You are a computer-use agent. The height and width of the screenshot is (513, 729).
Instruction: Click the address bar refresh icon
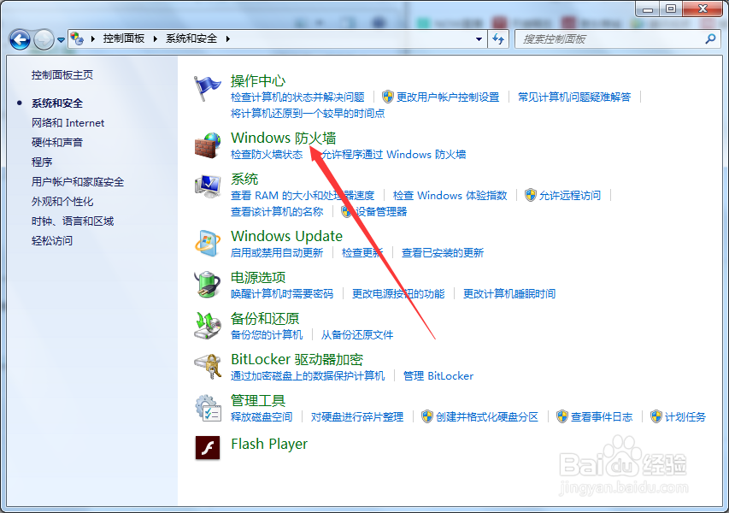tap(498, 38)
